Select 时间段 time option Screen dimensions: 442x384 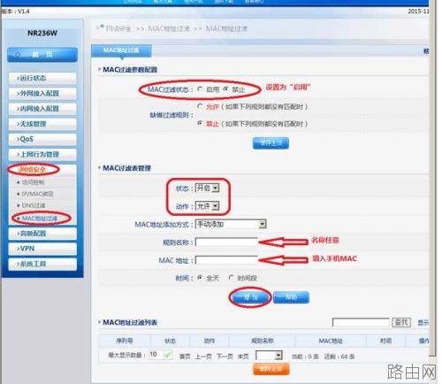pos(232,278)
